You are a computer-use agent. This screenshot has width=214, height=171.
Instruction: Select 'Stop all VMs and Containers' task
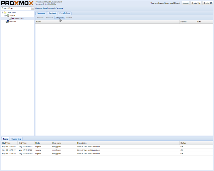pos(107,150)
